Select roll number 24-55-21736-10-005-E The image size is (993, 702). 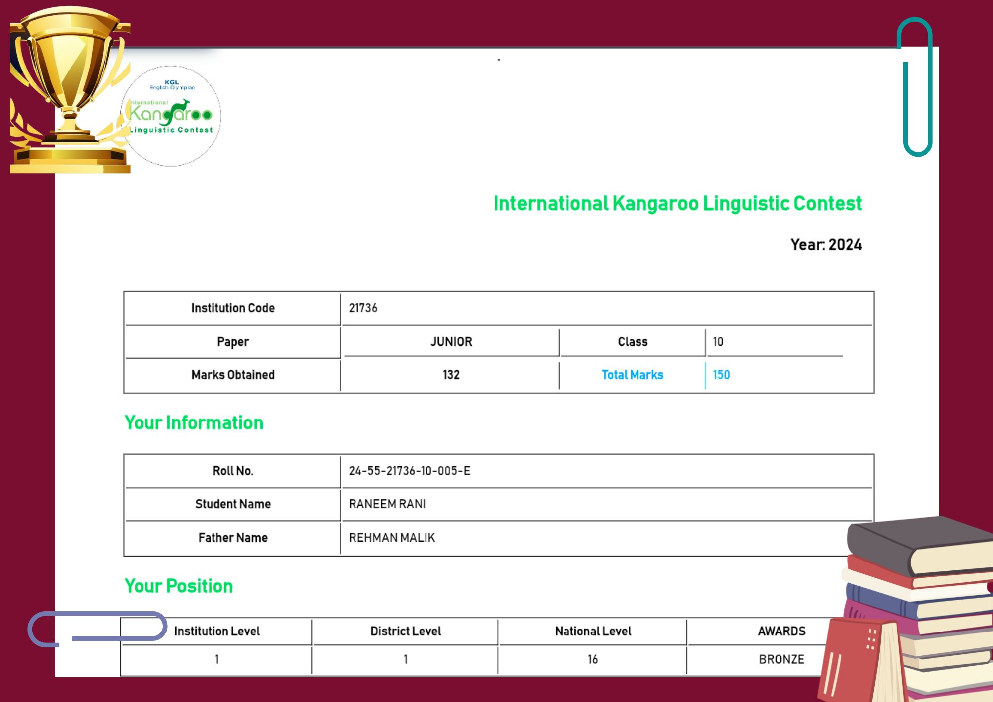pyautogui.click(x=410, y=471)
